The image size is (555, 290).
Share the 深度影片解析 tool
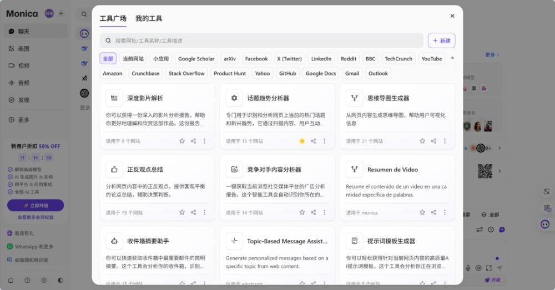[193, 141]
